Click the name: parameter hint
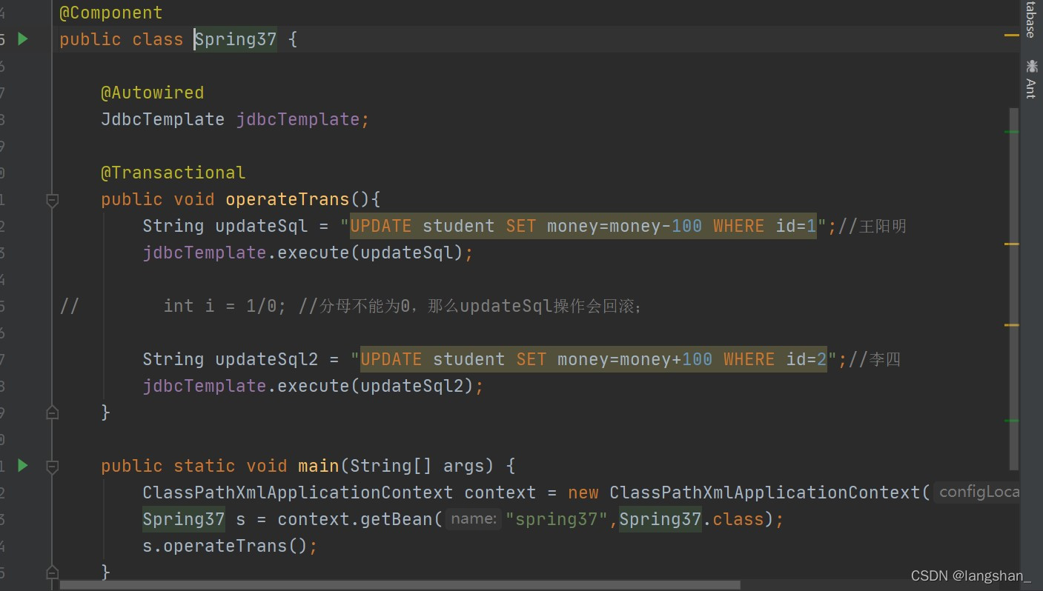 click(x=474, y=519)
